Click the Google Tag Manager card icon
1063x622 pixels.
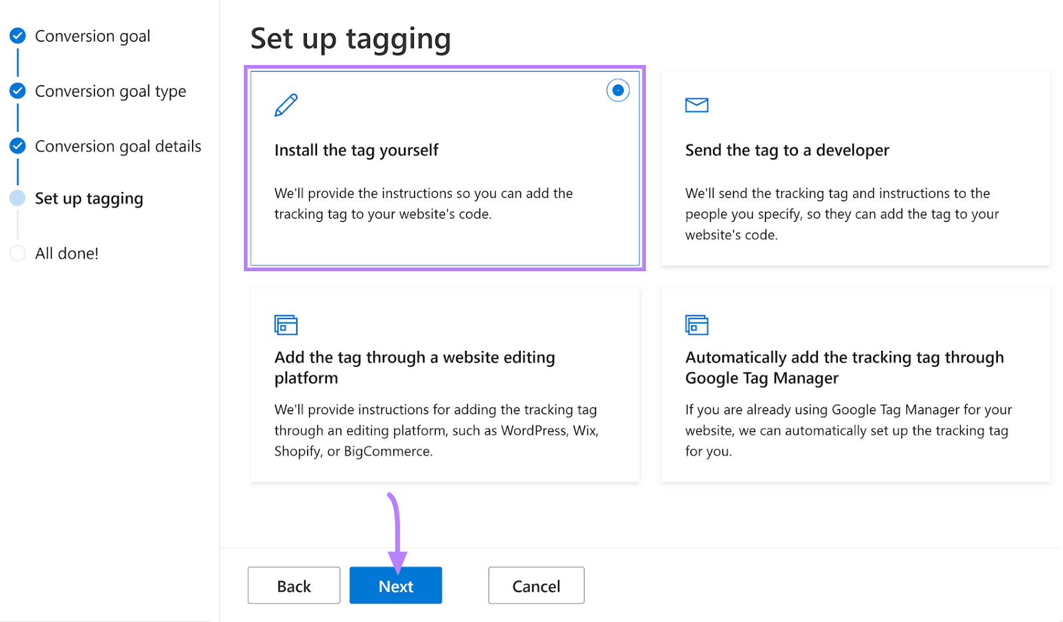696,325
